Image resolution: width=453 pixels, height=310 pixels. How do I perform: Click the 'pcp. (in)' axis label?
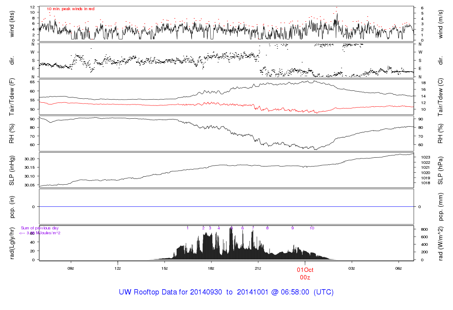pos(12,207)
